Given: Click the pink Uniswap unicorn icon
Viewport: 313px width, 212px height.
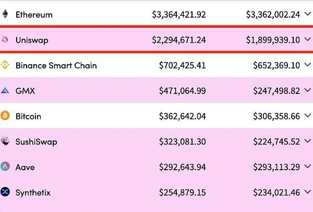Looking at the screenshot, I should tap(5, 40).
